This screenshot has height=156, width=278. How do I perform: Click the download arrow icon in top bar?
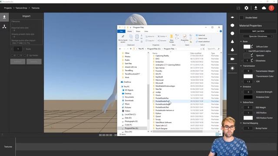256,8
